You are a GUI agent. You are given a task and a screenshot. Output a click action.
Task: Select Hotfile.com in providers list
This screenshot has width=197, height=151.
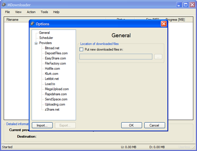click(52, 69)
